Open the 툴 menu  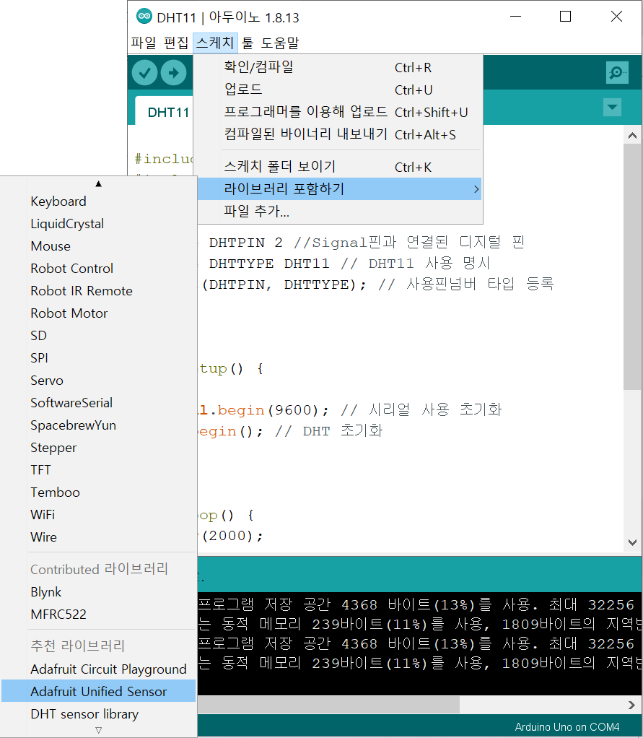point(248,43)
